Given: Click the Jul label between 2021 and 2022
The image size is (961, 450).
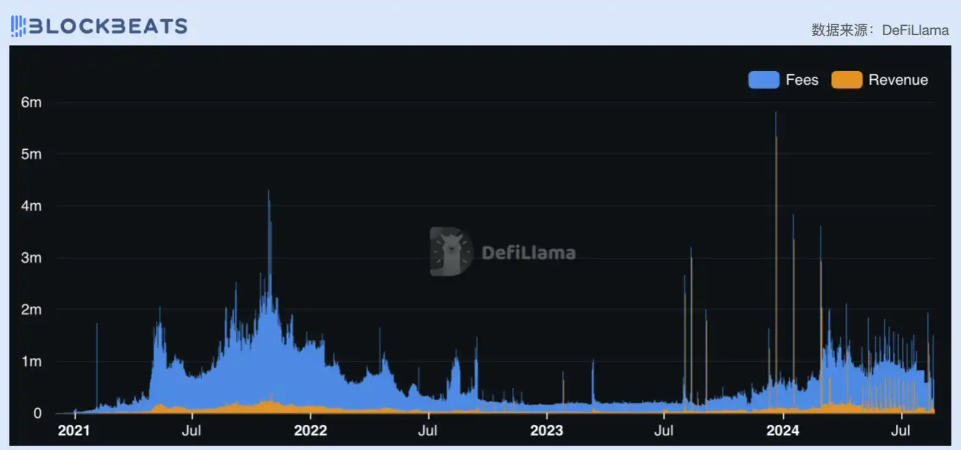Looking at the screenshot, I should click(x=192, y=430).
